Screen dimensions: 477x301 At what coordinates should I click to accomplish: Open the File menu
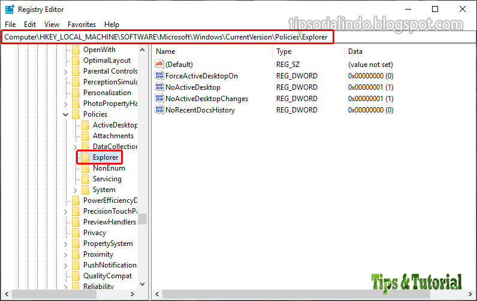(x=10, y=25)
